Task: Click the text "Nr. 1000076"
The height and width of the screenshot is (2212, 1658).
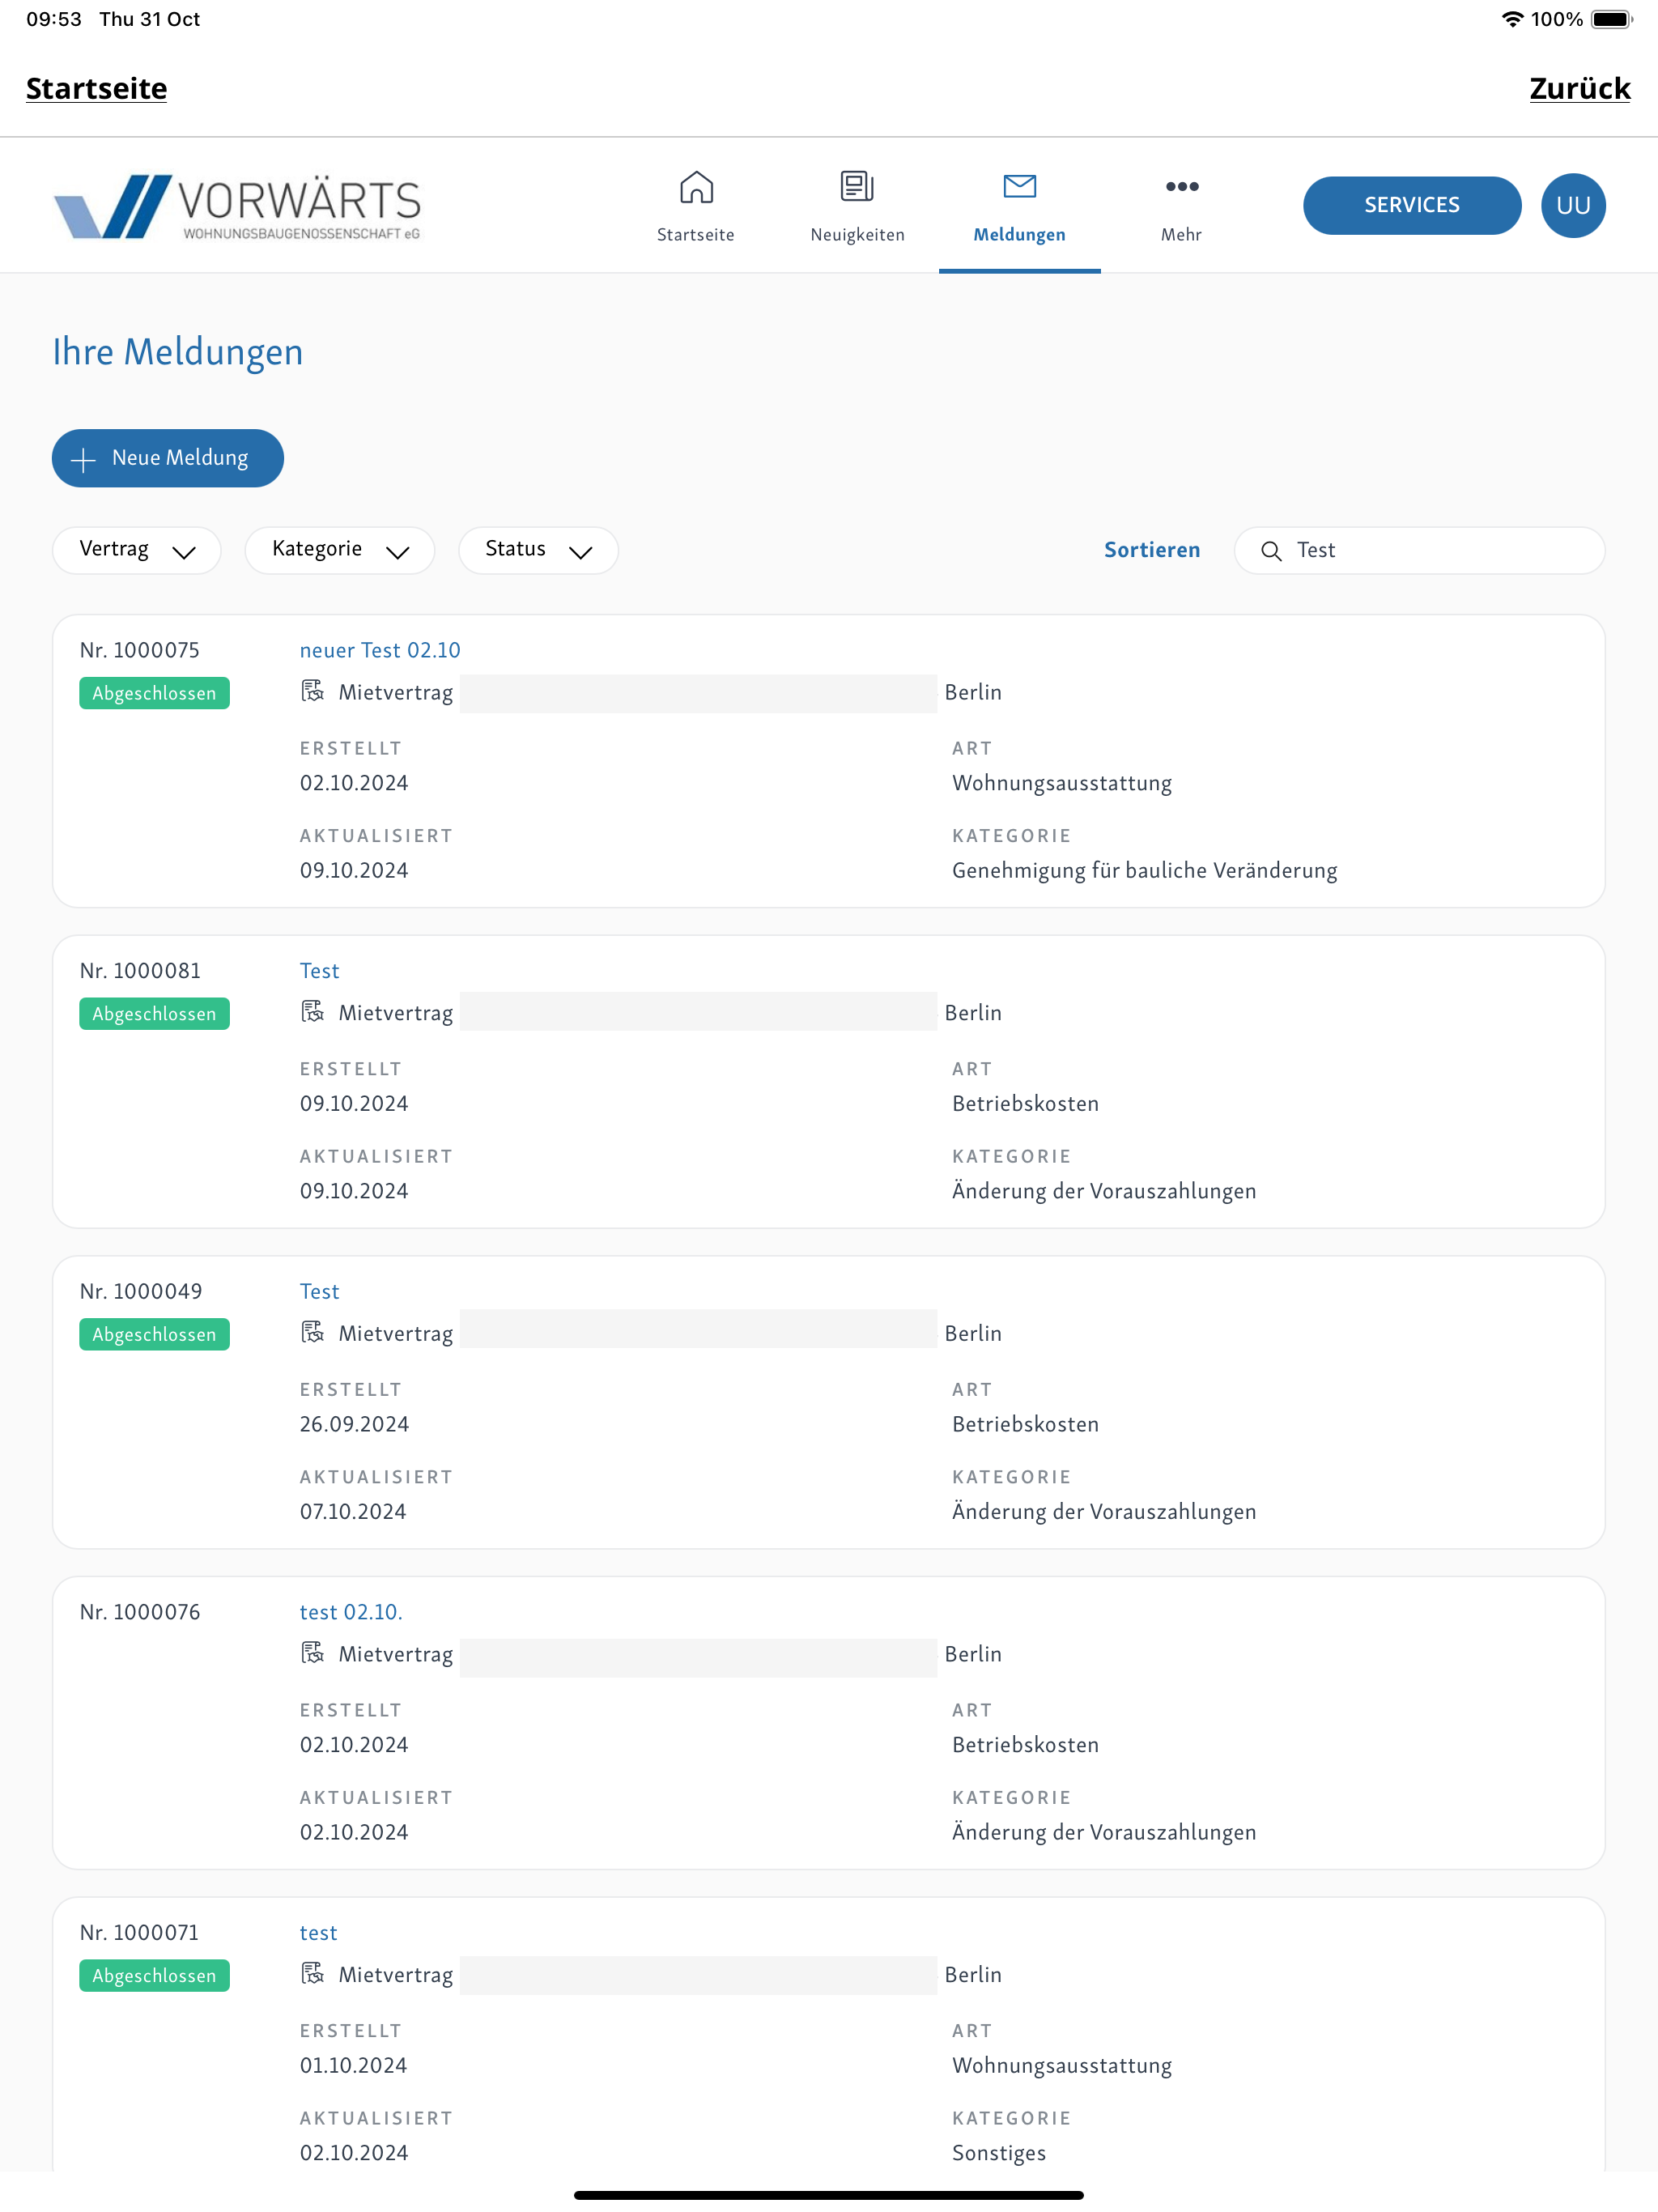Action: (x=140, y=1612)
